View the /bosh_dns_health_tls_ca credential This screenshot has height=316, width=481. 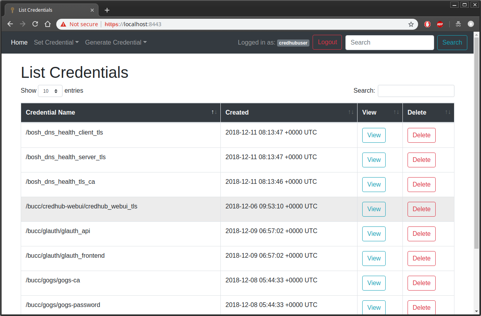pos(374,185)
